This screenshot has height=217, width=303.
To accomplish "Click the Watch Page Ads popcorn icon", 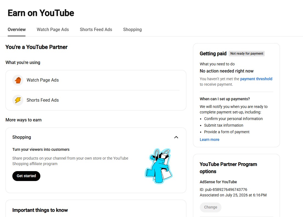I will 18,80.
